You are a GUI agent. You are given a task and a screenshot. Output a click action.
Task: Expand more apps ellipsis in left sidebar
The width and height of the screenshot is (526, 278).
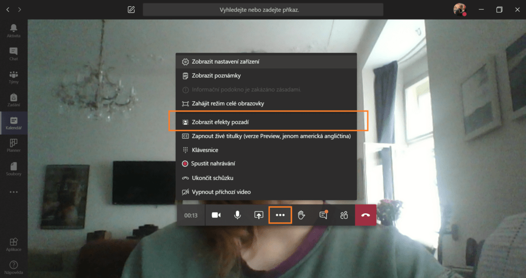(13, 192)
